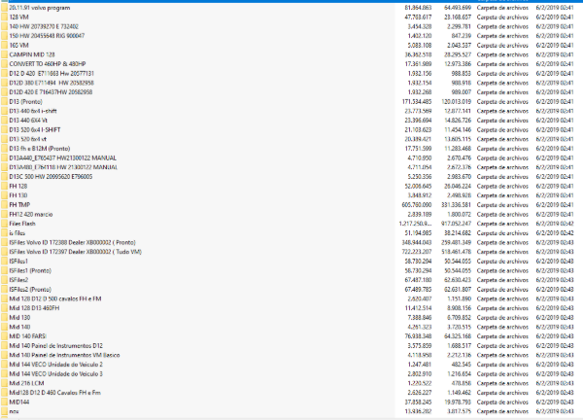Click folder icon beside 165 VM

pos(3,44)
